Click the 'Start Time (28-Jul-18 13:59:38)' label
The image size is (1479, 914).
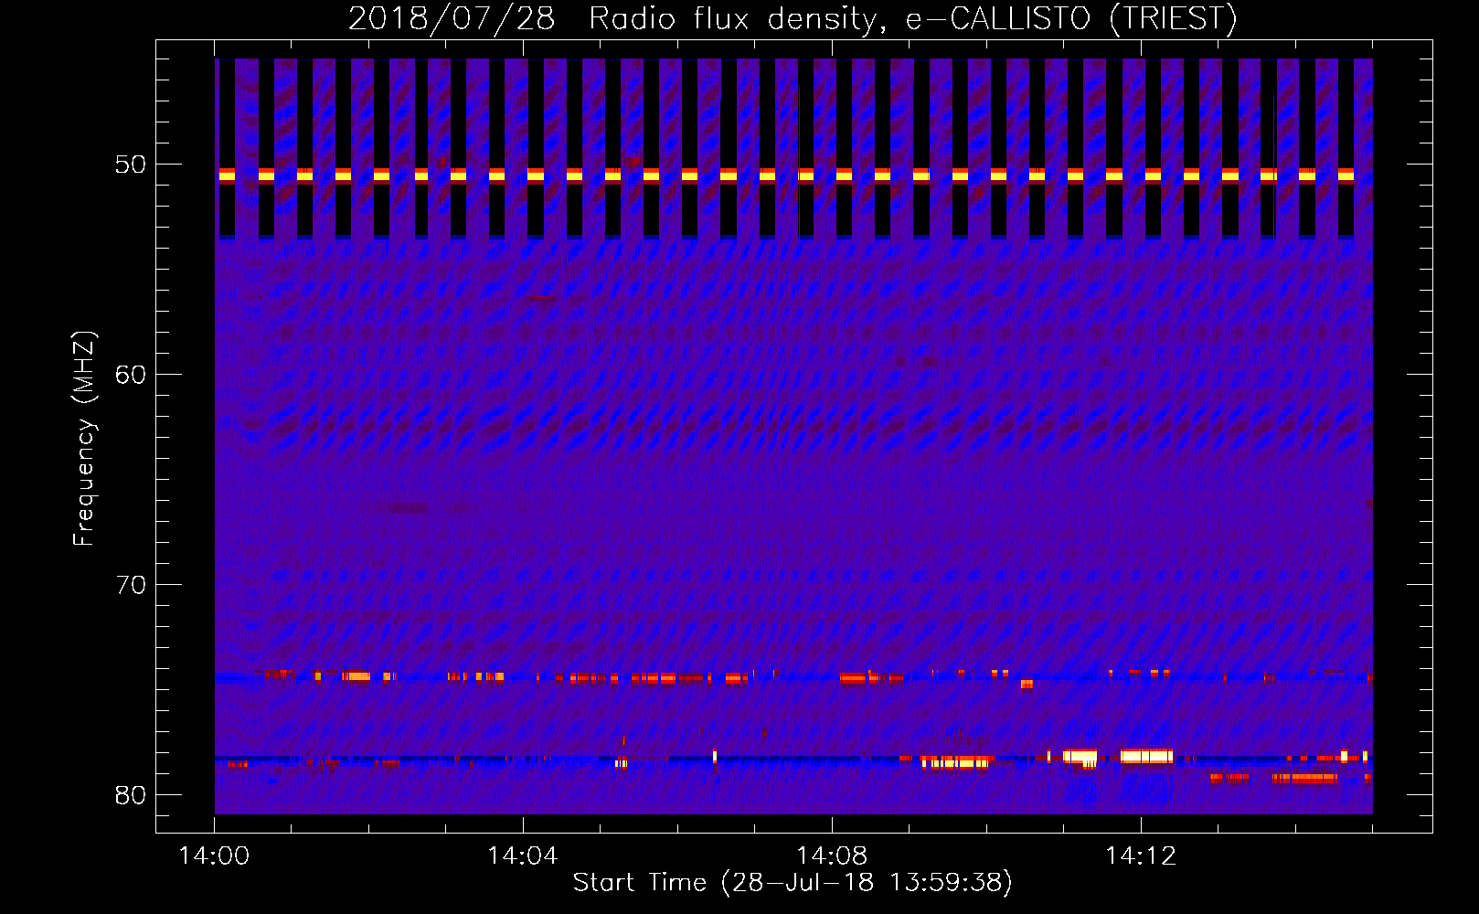(x=793, y=883)
